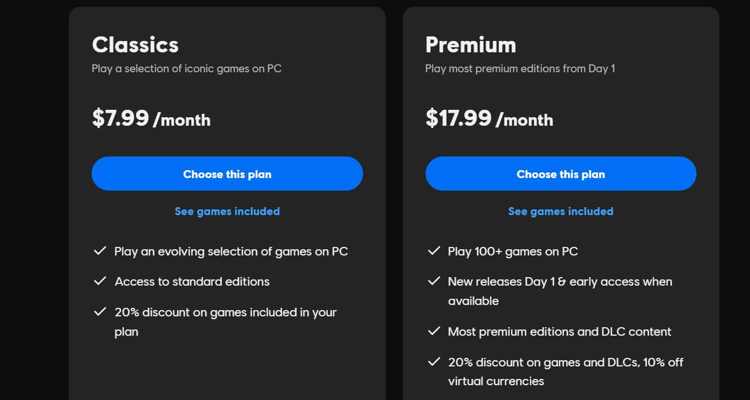Click checkmark beside Classics 20% discount feature
The height and width of the screenshot is (400, 750).
point(100,312)
